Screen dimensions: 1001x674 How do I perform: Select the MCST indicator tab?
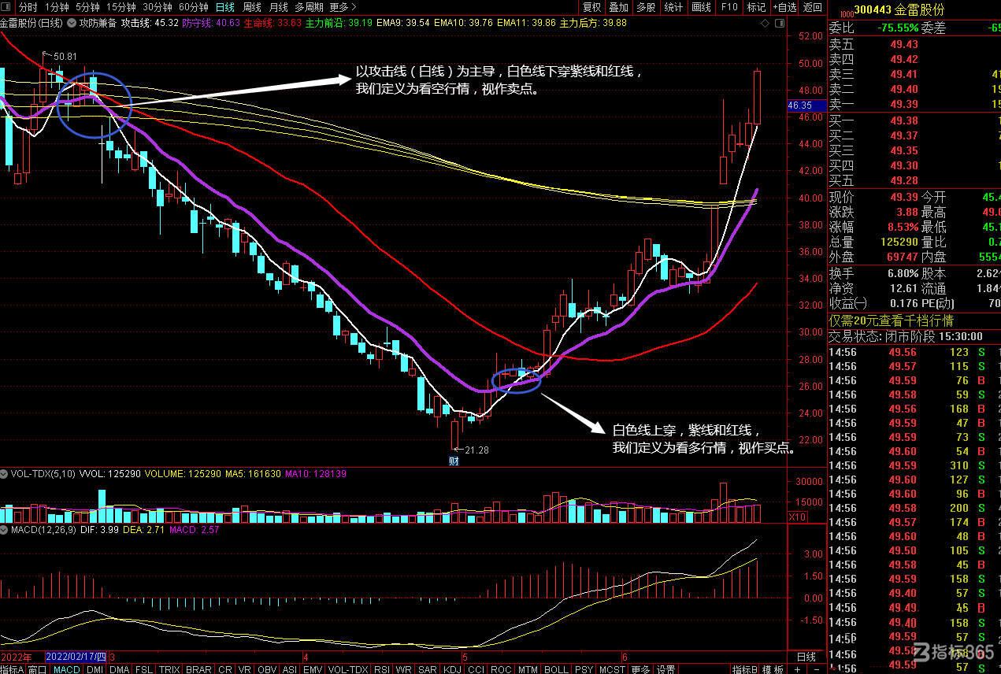click(612, 669)
